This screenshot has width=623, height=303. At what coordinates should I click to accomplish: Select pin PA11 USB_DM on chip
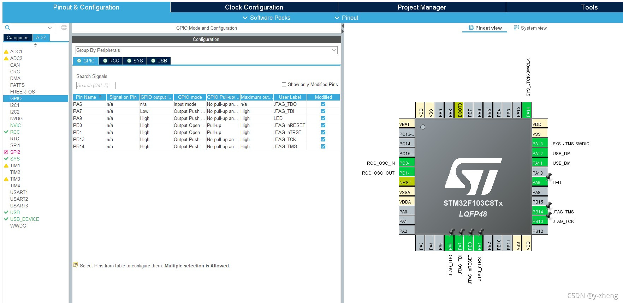coord(540,163)
